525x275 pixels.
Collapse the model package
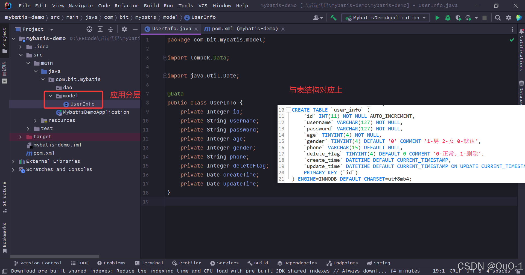50,96
